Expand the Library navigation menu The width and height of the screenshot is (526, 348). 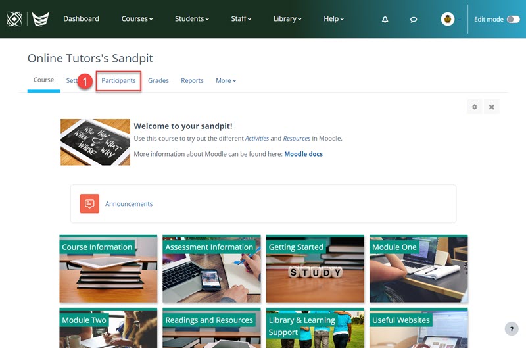287,19
